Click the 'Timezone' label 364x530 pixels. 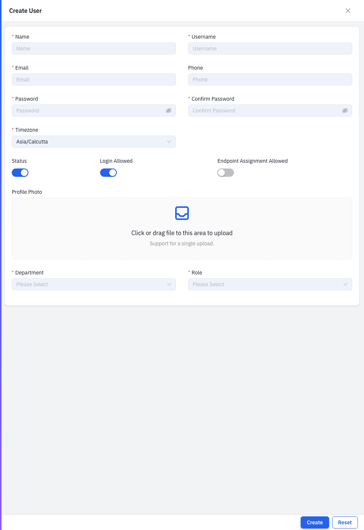click(x=27, y=130)
